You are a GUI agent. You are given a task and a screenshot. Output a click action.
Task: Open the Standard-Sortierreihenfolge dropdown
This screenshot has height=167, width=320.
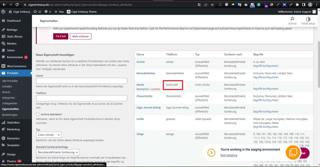(x=58, y=152)
